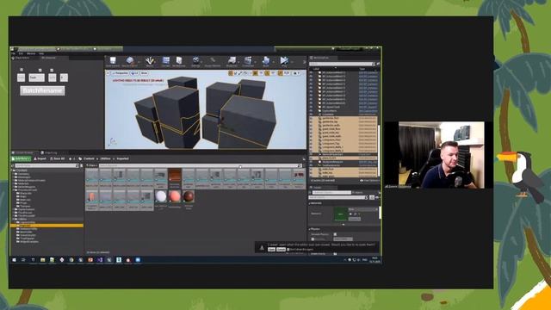Collapse the Content root folder
Screen dimensions: 551x310
coord(13,170)
